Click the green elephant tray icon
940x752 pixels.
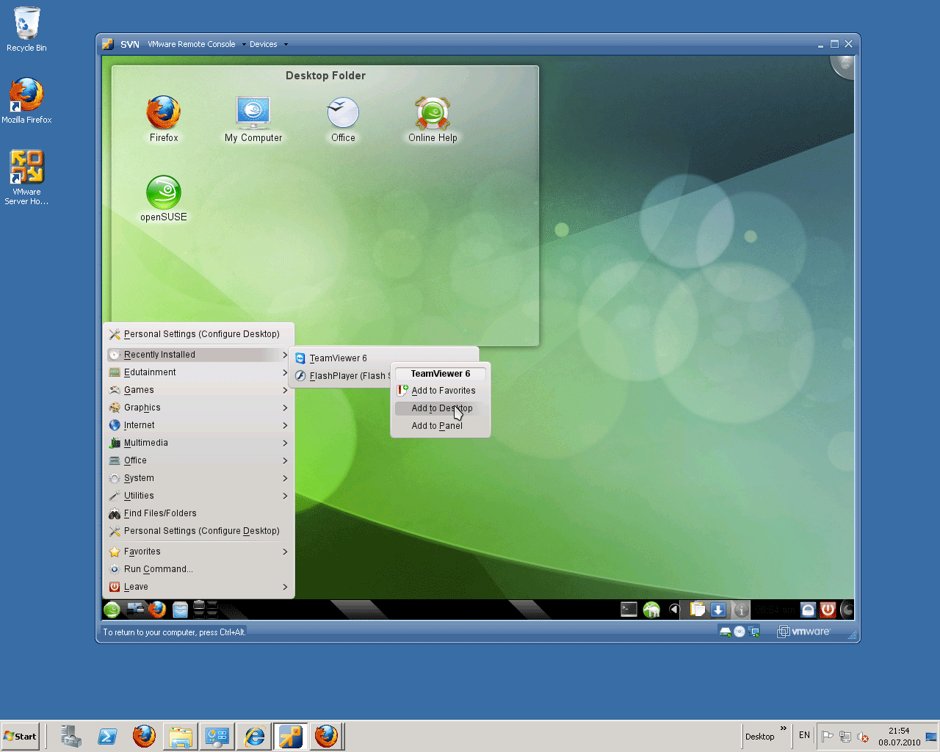651,610
